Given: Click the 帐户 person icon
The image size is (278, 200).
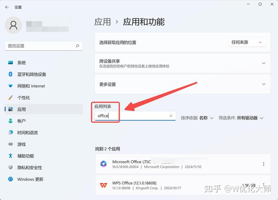Looking at the screenshot, I should click(x=10, y=121).
